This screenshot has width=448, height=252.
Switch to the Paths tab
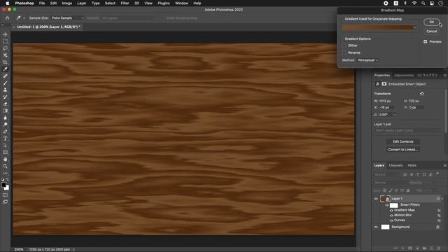[x=412, y=165]
